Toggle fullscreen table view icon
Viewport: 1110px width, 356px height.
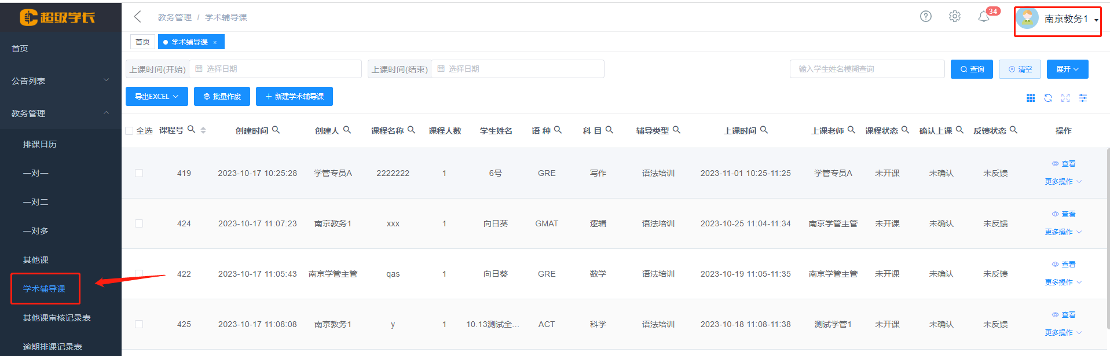click(1065, 98)
